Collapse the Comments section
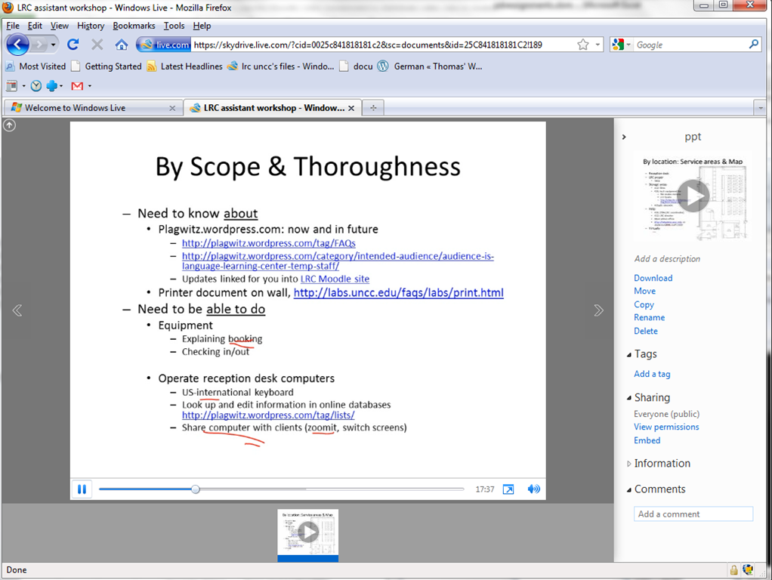Image resolution: width=772 pixels, height=580 pixels. (x=629, y=489)
